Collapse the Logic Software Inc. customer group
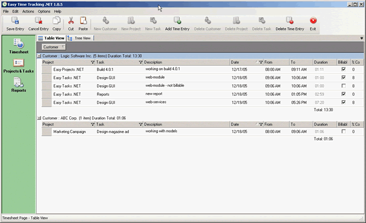 39,56
